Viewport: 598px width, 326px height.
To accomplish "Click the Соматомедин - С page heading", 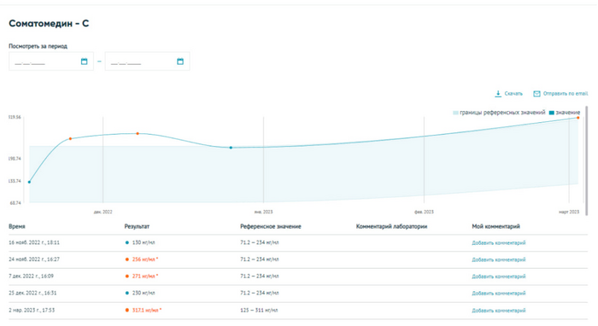I will click(x=49, y=24).
